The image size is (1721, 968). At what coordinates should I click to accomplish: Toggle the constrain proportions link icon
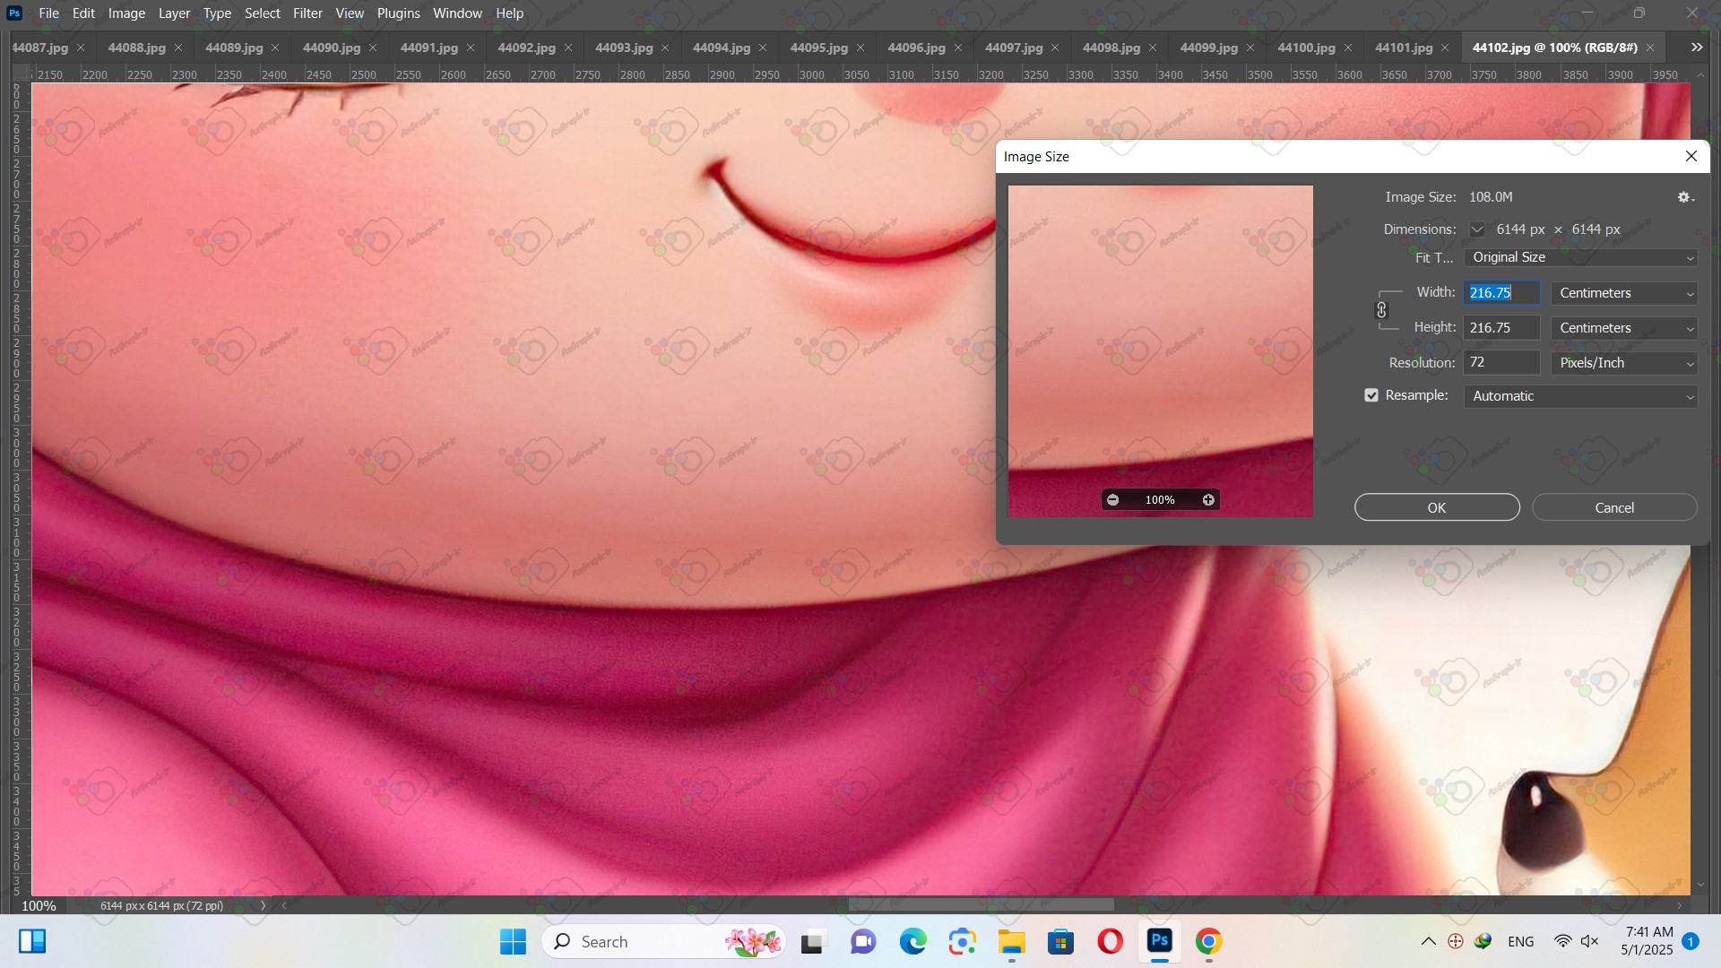tap(1381, 310)
